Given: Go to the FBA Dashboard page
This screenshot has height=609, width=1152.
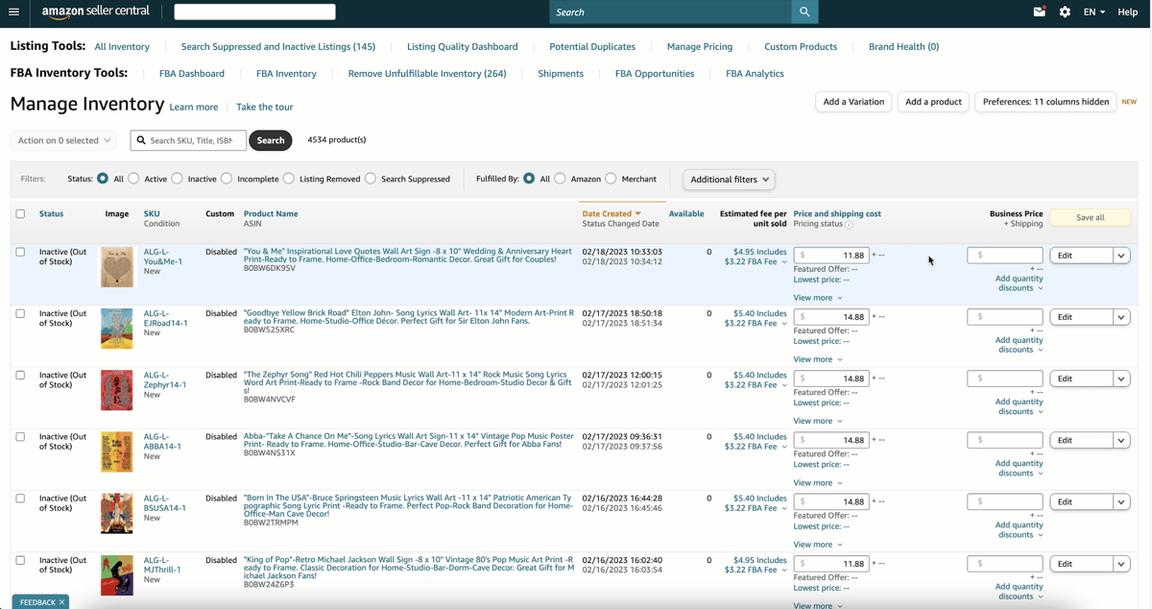Looking at the screenshot, I should tap(192, 73).
